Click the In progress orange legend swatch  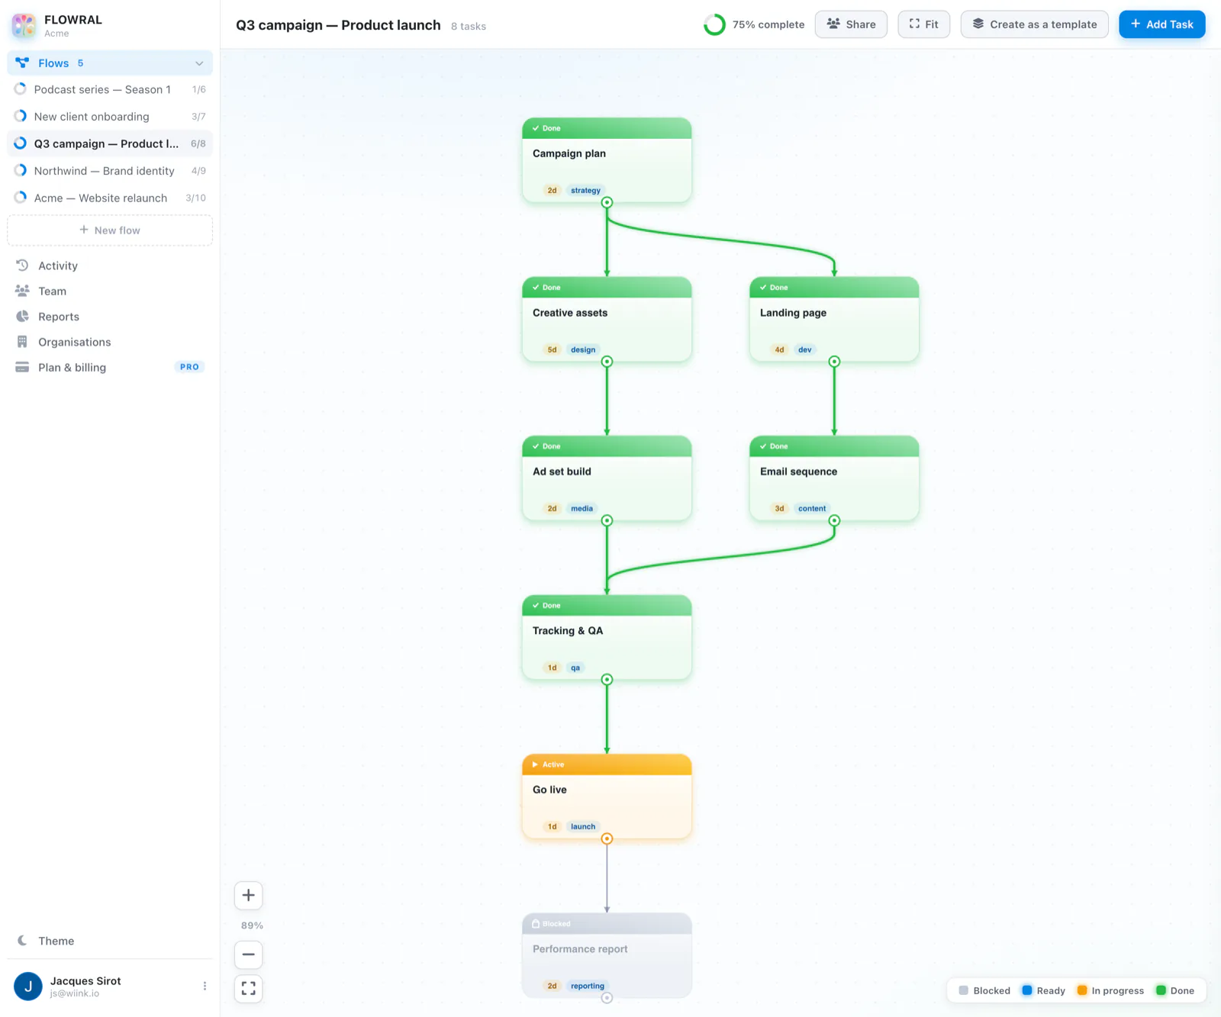point(1082,990)
